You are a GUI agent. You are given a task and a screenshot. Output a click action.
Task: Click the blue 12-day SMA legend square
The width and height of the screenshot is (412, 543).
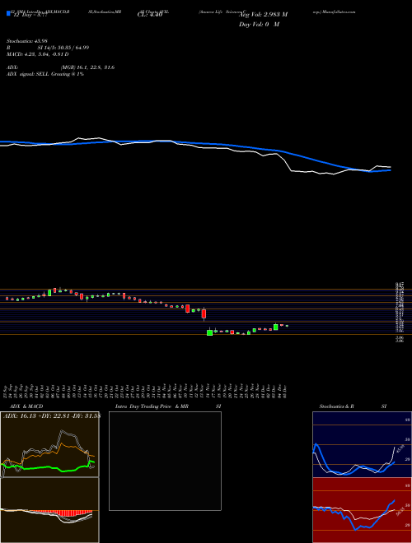point(8,14)
